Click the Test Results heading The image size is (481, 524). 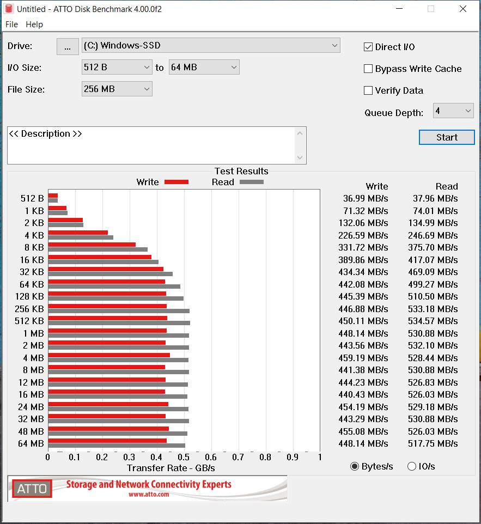[x=241, y=171]
